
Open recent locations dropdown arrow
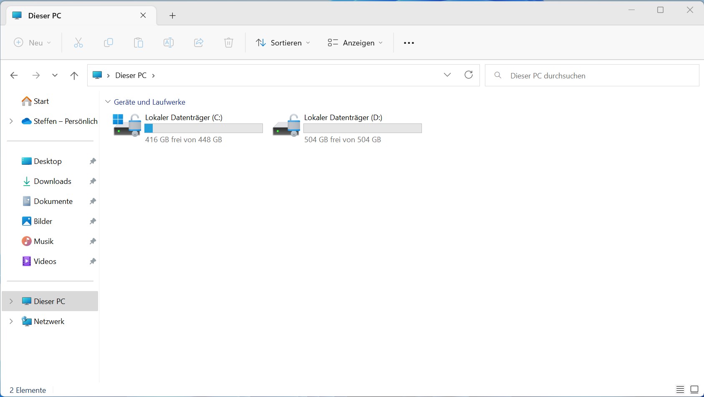coord(55,75)
